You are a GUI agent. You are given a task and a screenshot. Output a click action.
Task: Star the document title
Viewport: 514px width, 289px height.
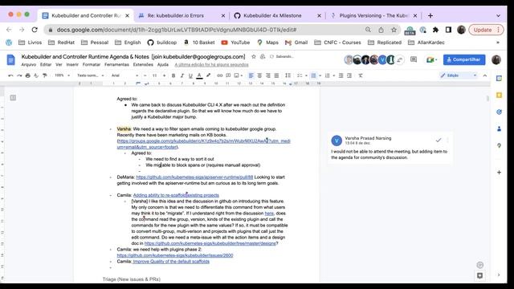(254, 57)
